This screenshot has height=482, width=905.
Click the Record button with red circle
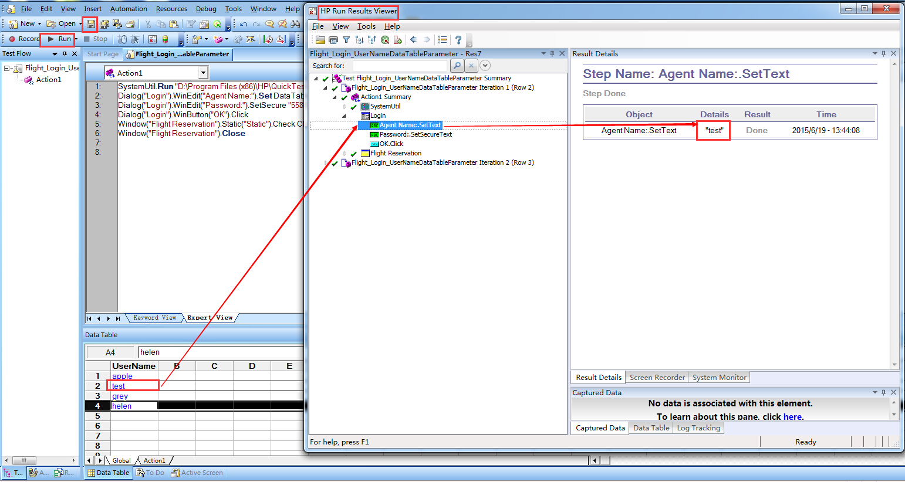tap(24, 39)
